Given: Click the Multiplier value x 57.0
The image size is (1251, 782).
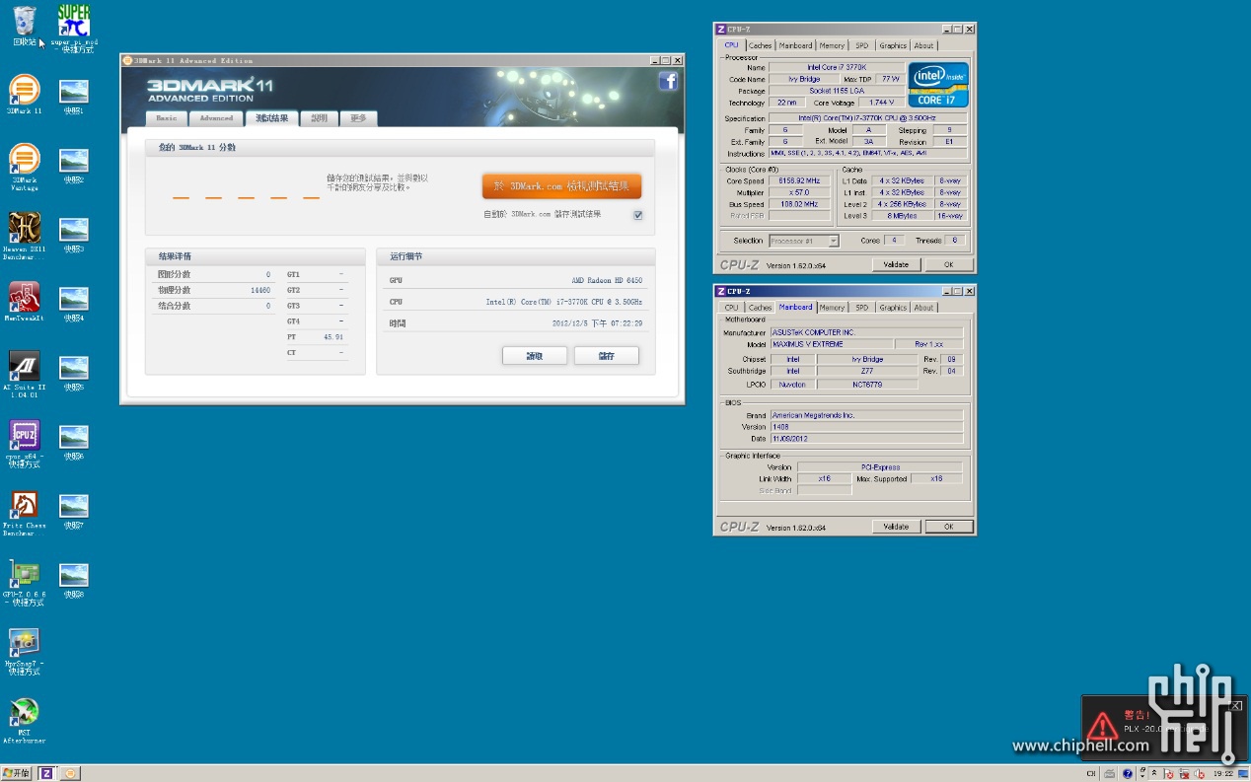Looking at the screenshot, I should pyautogui.click(x=799, y=193).
